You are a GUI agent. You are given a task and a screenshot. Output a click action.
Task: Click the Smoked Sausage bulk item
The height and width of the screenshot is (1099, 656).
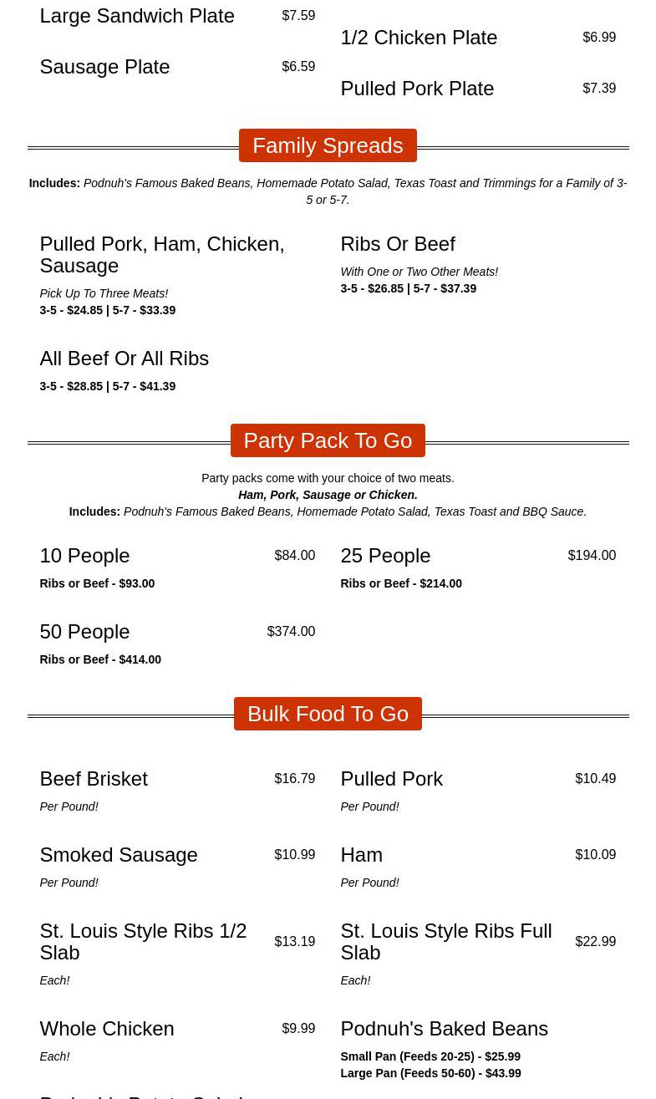[x=119, y=855]
